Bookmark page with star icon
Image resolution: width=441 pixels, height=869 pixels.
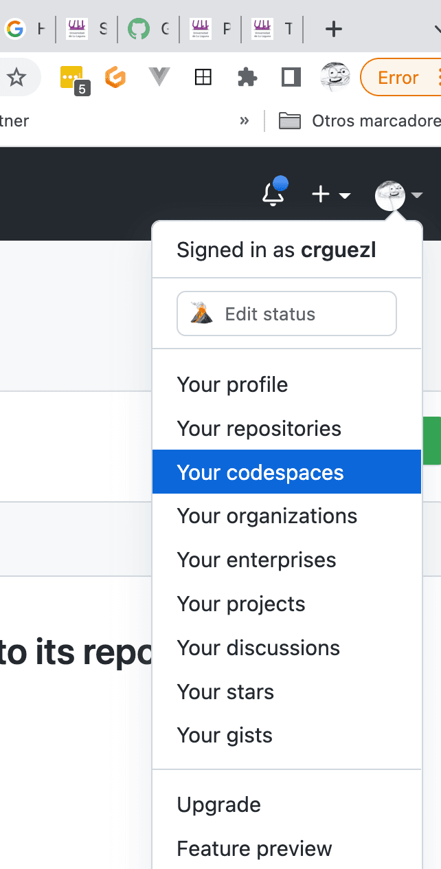click(16, 78)
